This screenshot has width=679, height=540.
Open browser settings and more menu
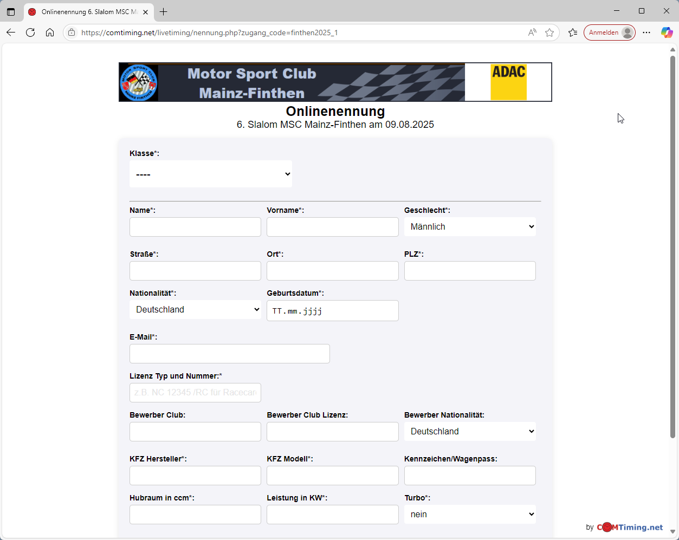point(646,32)
